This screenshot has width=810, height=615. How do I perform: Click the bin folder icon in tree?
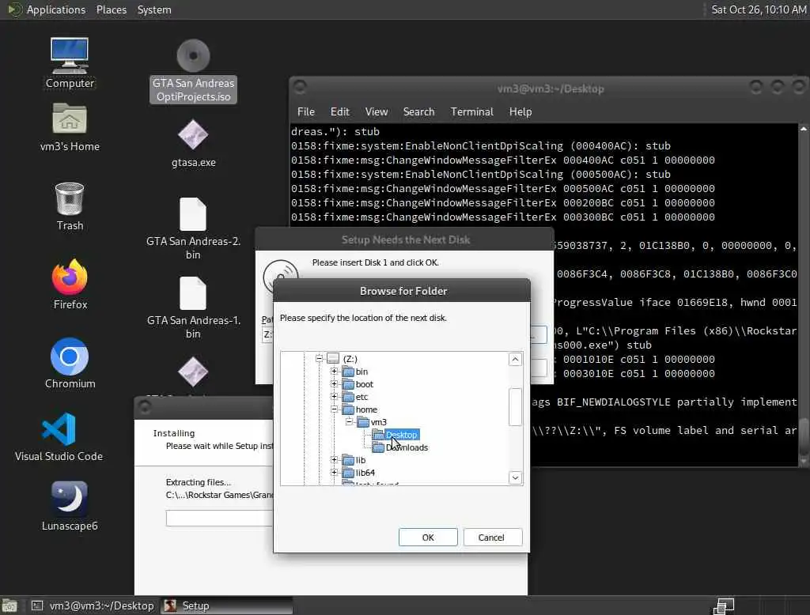[x=348, y=372]
